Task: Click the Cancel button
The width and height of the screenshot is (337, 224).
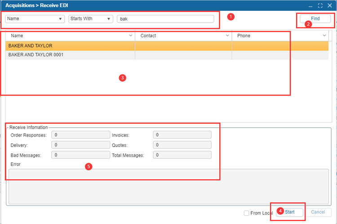Action: click(318, 212)
